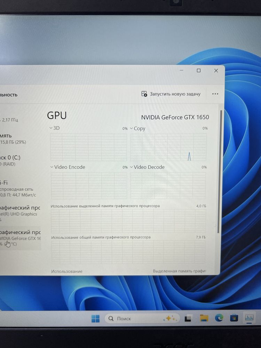Viewport: 261px width, 348px height.
Task: Click the sparkle icon in the search box
Action: tap(170, 318)
